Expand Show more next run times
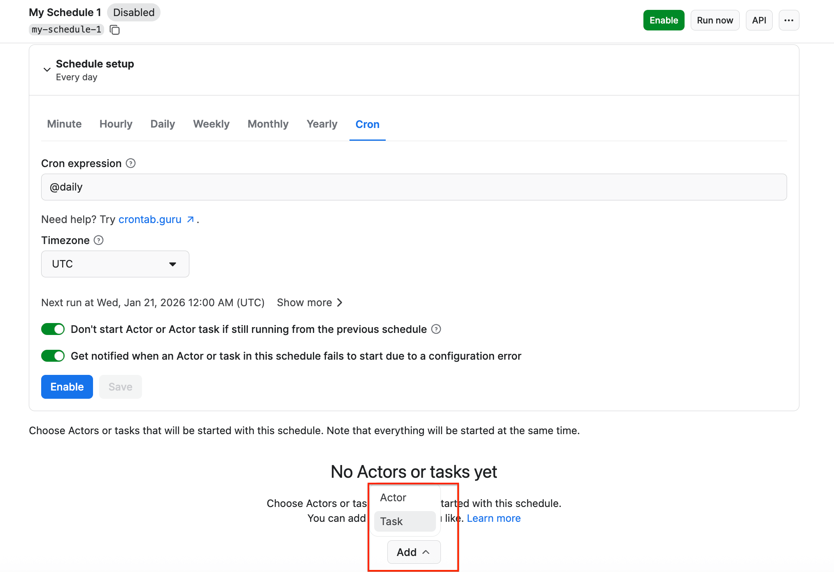Image resolution: width=834 pixels, height=572 pixels. [310, 303]
